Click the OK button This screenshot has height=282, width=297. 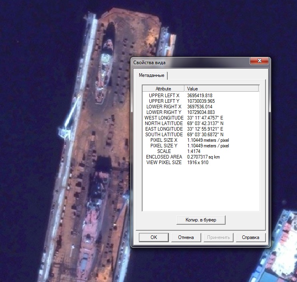[x=154, y=237]
